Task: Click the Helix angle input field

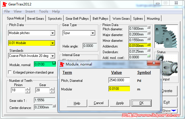Action: [90, 46]
